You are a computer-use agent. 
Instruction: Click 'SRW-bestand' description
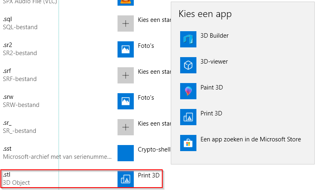pos(21,105)
